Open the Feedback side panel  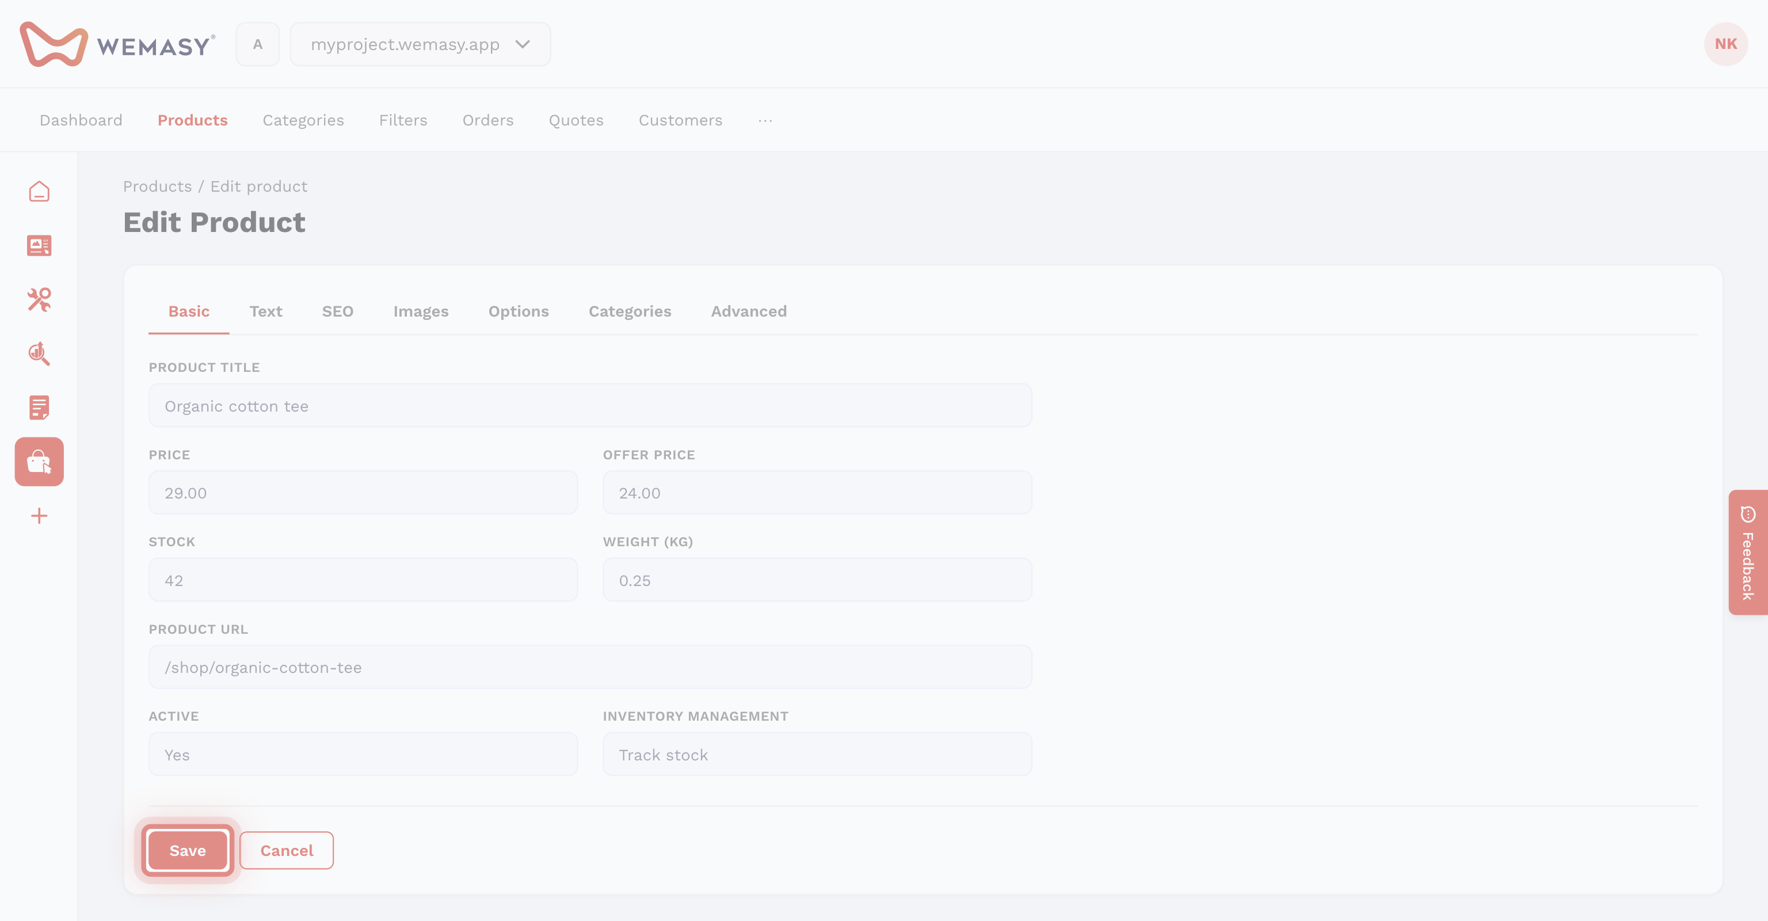point(1747,553)
